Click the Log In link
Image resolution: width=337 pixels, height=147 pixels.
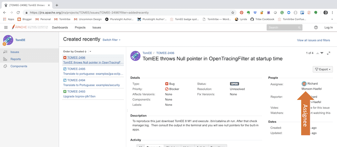pos(329,27)
